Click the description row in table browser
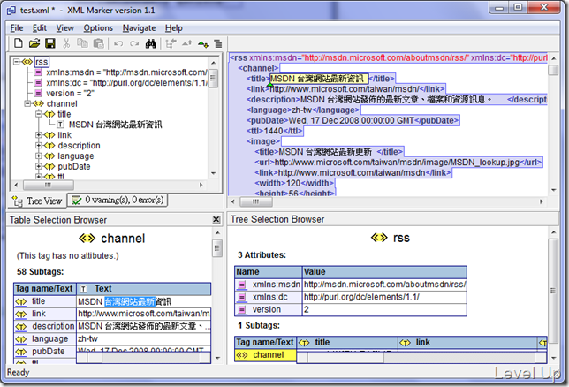Image resolution: width=569 pixels, height=387 pixels. [x=112, y=326]
